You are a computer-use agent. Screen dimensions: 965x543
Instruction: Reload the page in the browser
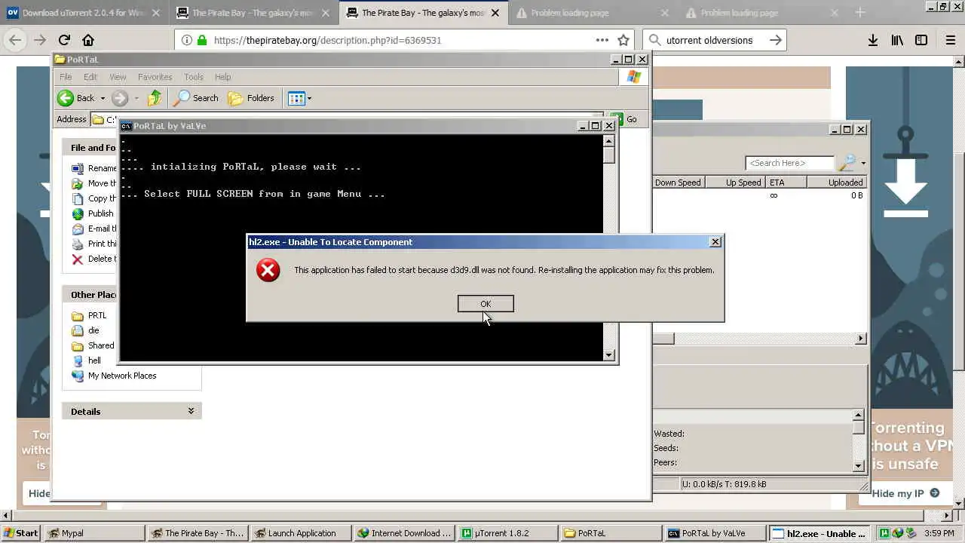(x=64, y=40)
